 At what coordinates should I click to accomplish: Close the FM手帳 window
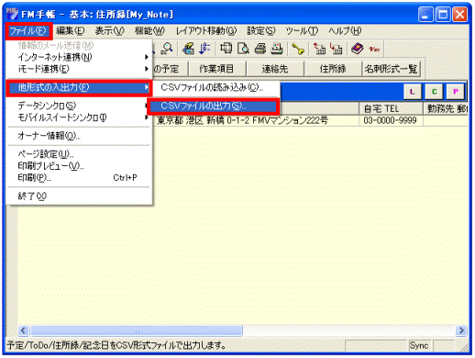click(459, 15)
